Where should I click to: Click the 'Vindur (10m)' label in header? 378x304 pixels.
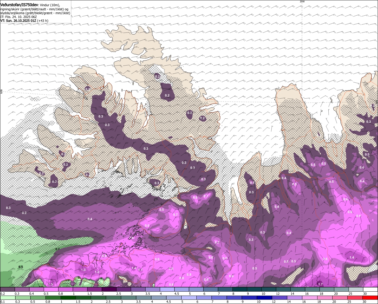pos(50,5)
